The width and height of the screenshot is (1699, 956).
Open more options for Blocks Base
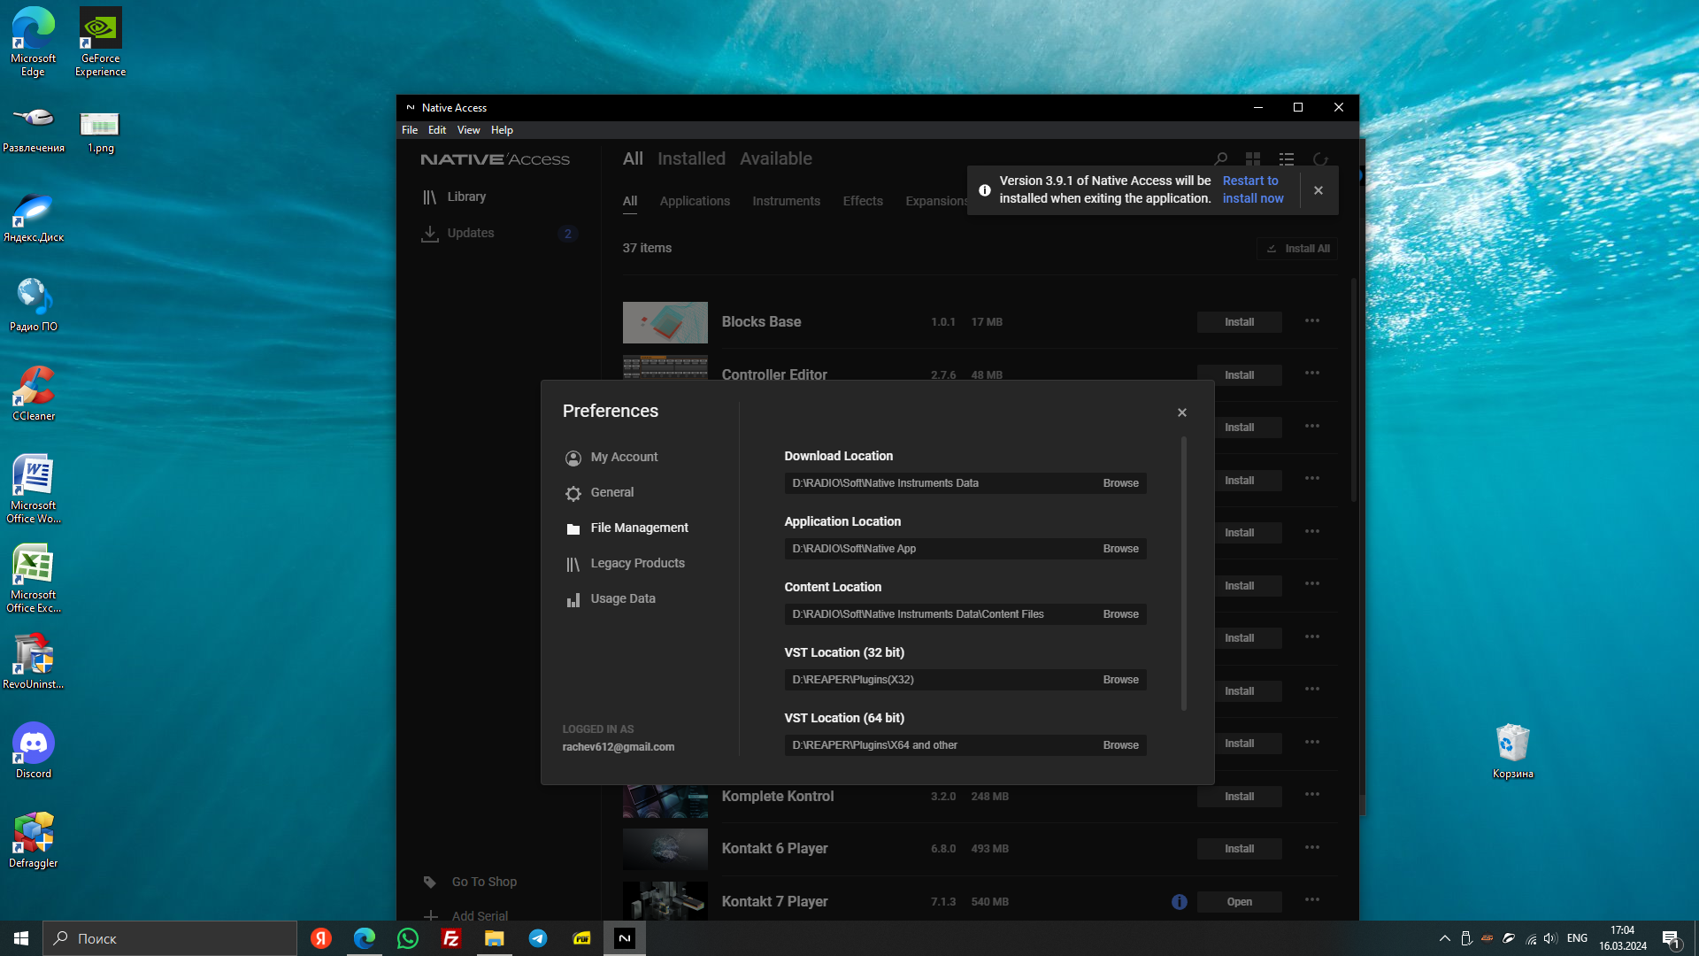point(1312,320)
